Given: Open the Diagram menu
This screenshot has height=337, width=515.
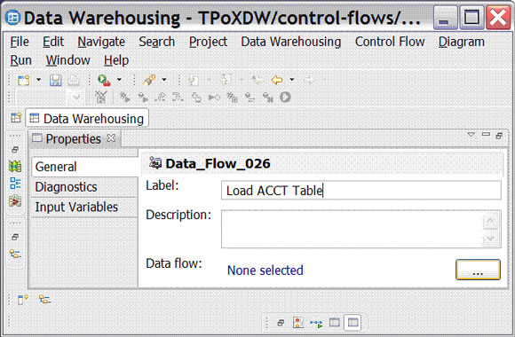Looking at the screenshot, I should pos(462,42).
